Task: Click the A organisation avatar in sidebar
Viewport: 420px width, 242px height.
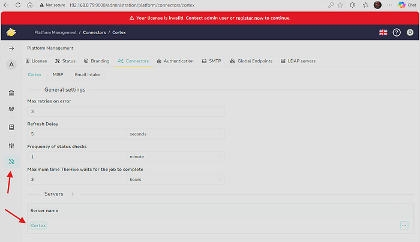Action: coord(11,65)
